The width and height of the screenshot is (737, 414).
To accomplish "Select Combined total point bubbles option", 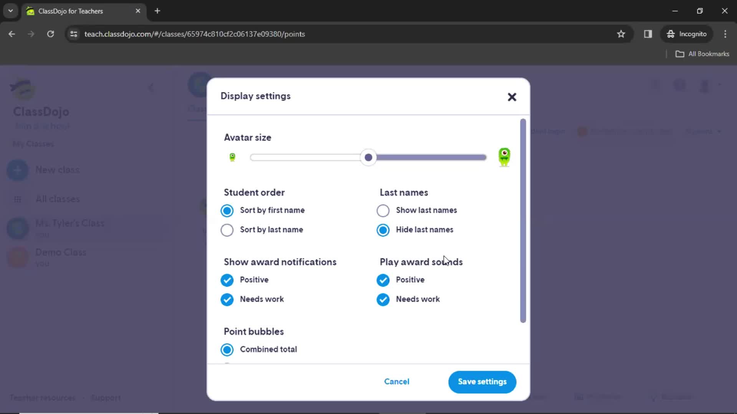I will coord(227,349).
